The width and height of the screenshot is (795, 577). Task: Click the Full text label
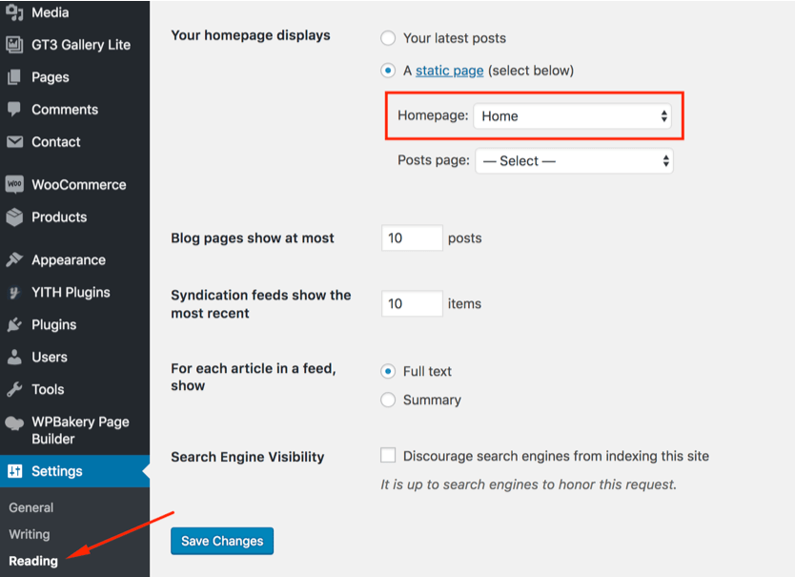tap(427, 371)
